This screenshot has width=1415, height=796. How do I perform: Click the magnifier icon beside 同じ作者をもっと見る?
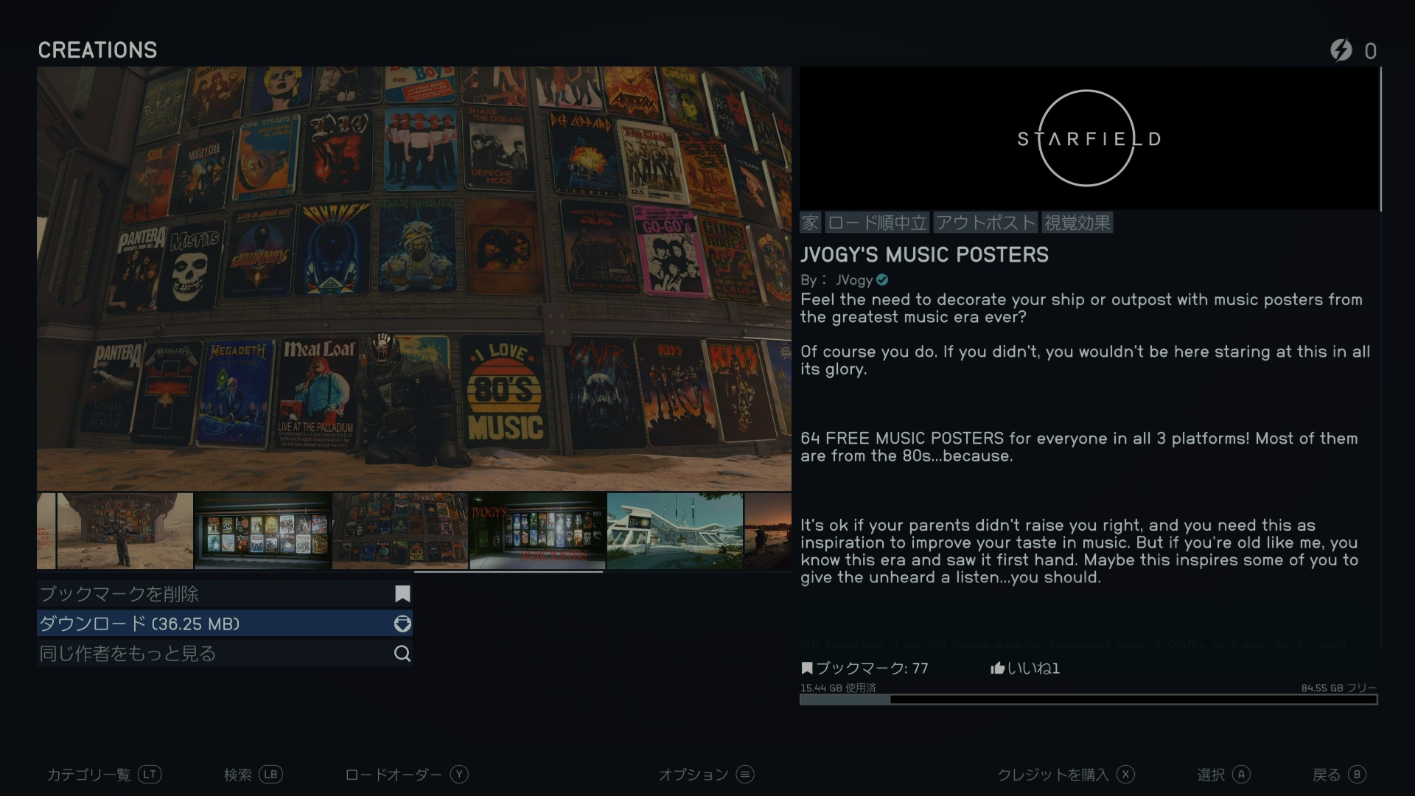click(402, 654)
